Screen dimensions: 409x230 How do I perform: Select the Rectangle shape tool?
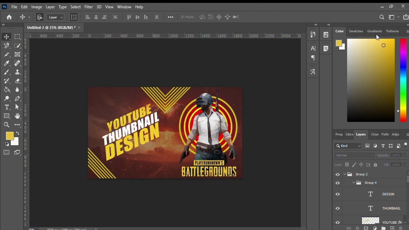pos(6,116)
